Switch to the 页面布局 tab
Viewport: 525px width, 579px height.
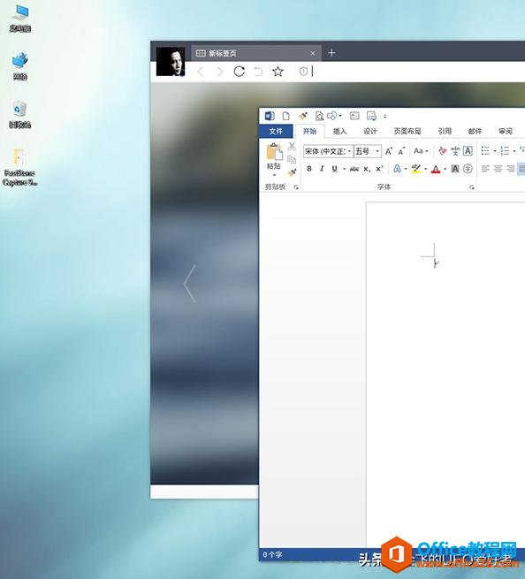(x=407, y=131)
